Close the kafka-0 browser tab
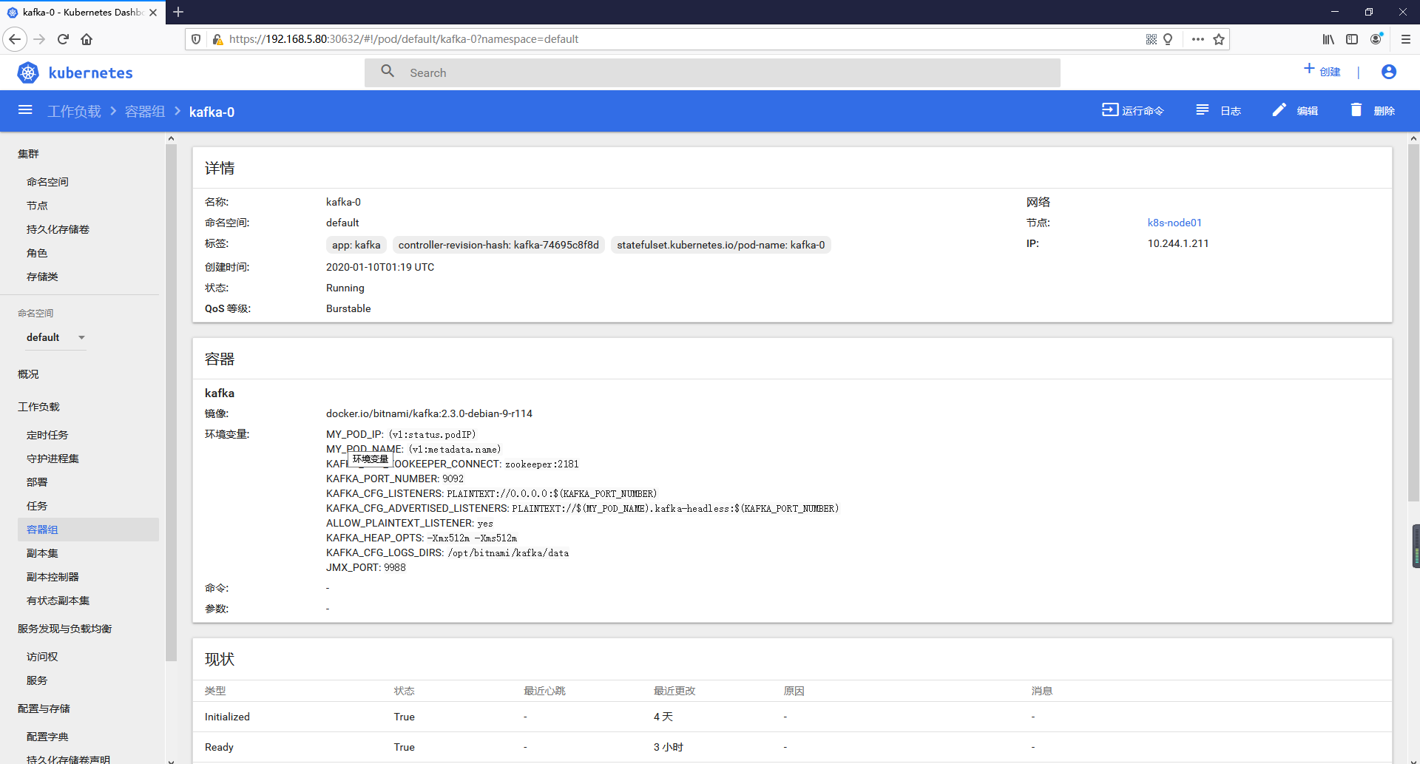 [x=153, y=12]
